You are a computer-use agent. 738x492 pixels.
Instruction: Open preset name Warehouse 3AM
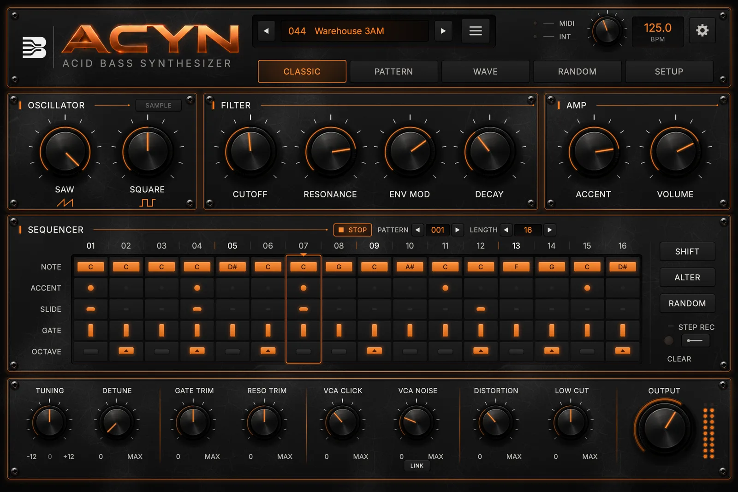coord(349,31)
